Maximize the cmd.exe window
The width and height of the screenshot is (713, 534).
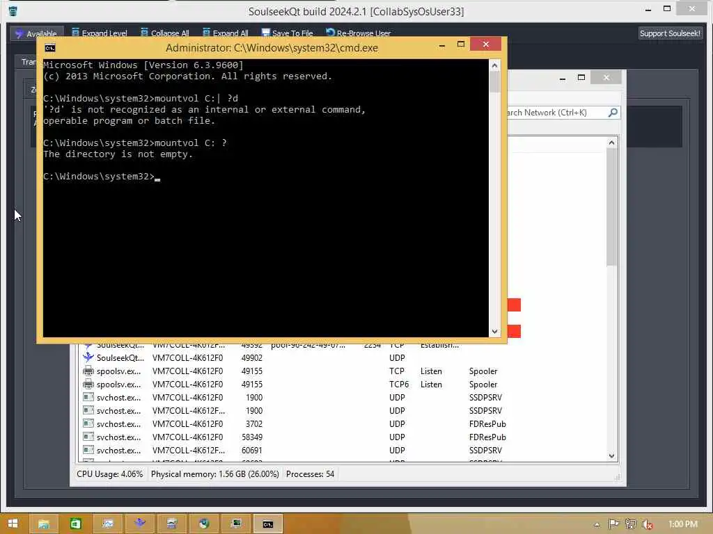(x=461, y=44)
